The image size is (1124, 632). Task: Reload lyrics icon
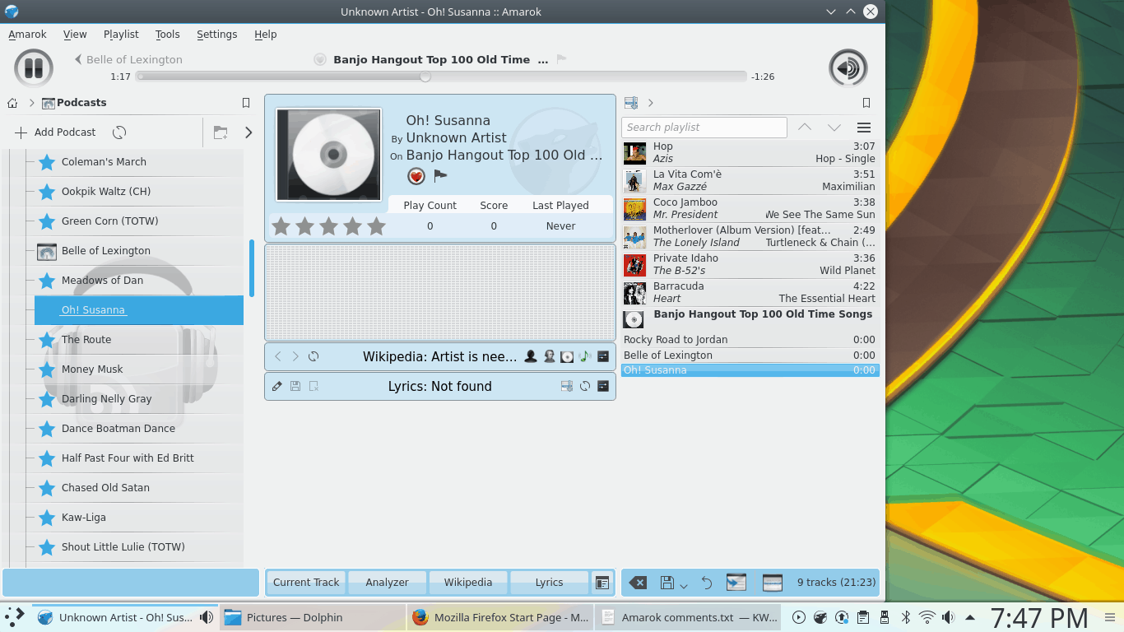tap(585, 386)
